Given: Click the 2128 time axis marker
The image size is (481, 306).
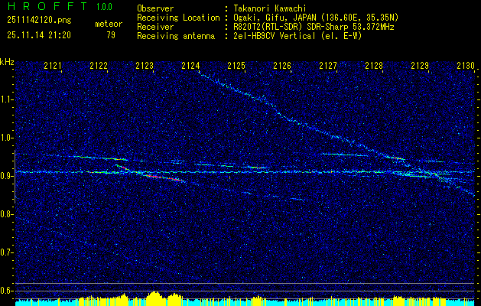Looking at the screenshot, I should point(374,66).
